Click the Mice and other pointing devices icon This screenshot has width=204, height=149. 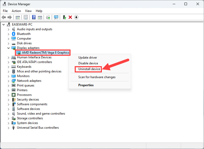(x=14, y=71)
